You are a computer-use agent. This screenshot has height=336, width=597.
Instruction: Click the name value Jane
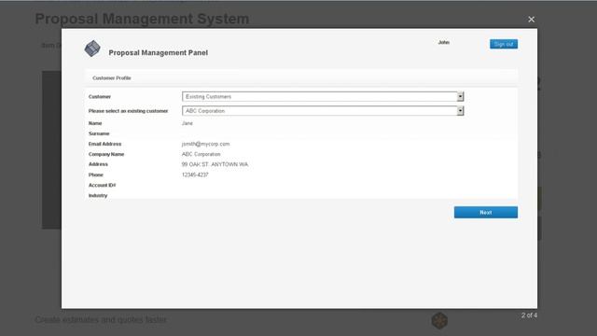pos(187,123)
